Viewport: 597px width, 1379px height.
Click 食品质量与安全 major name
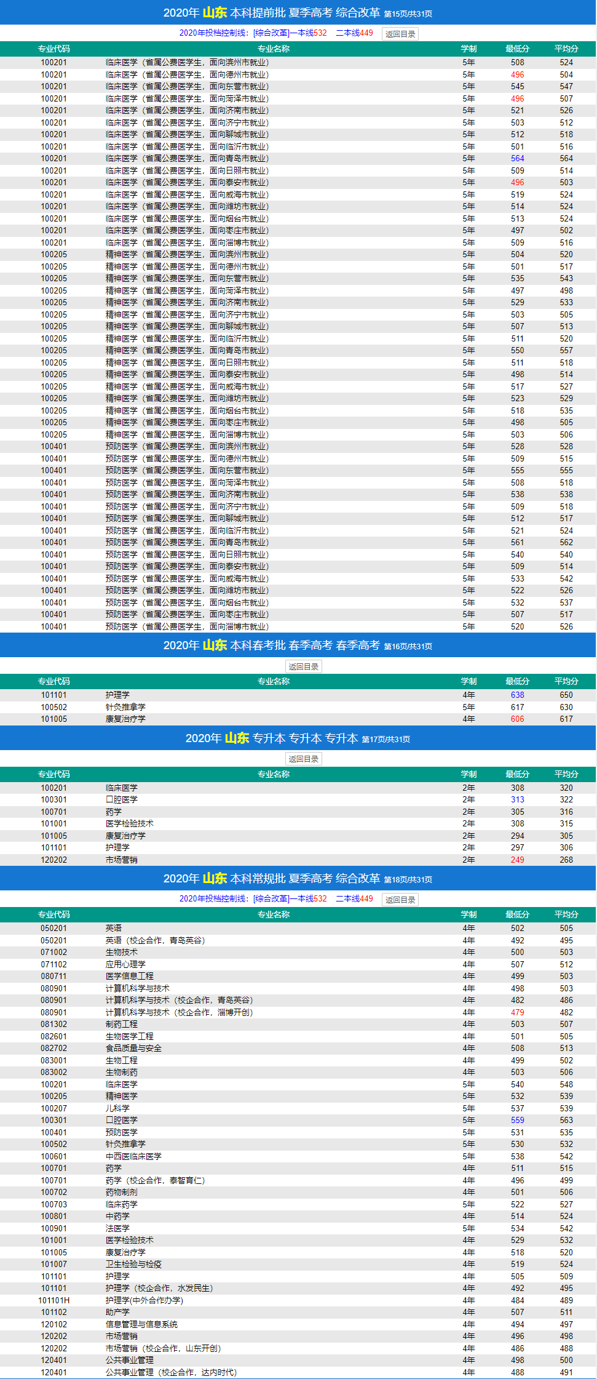coord(133,1048)
